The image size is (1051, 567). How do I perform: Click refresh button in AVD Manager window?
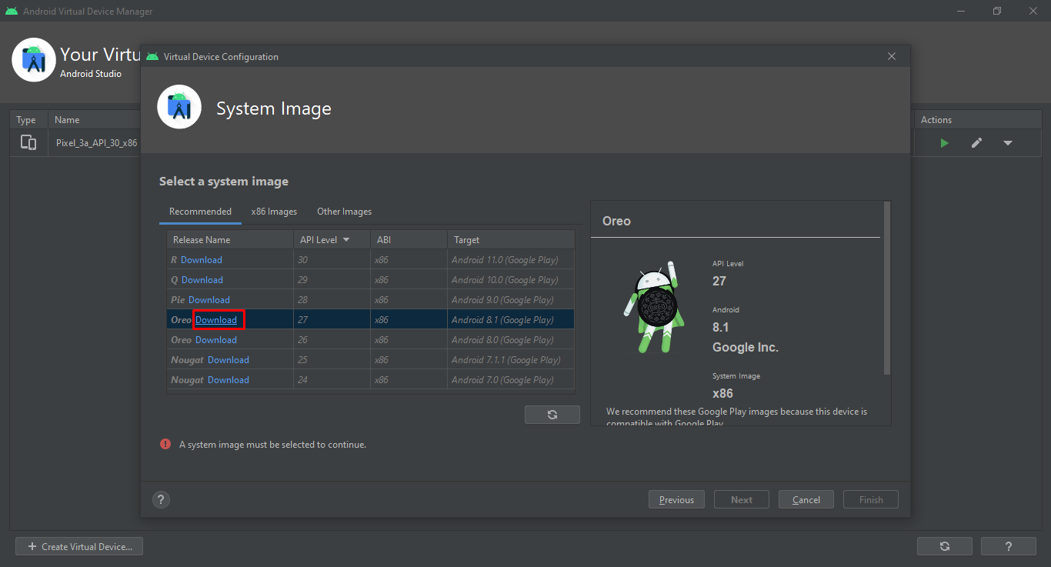point(945,546)
